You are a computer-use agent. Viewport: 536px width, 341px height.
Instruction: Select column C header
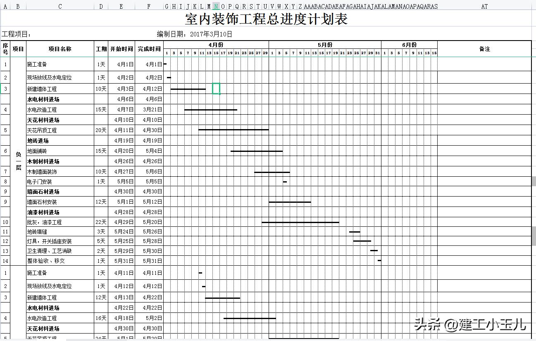(x=60, y=6)
